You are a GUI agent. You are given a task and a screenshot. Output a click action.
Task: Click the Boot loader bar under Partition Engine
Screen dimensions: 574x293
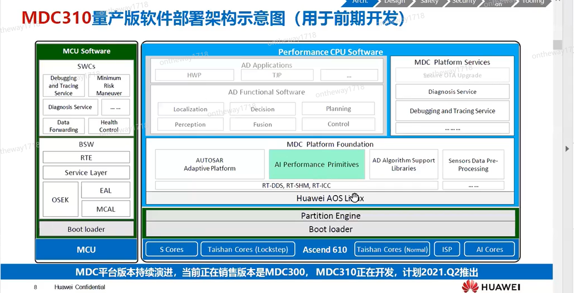point(331,229)
